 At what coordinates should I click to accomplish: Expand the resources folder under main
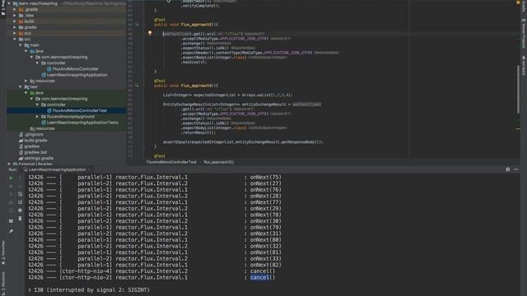click(26, 81)
